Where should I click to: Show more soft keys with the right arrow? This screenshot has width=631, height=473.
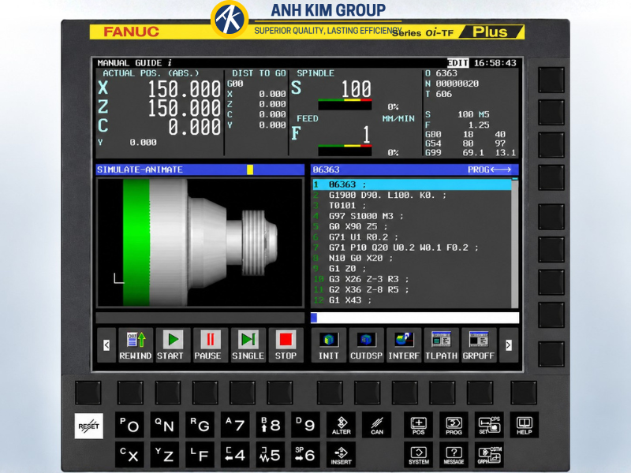click(x=509, y=345)
